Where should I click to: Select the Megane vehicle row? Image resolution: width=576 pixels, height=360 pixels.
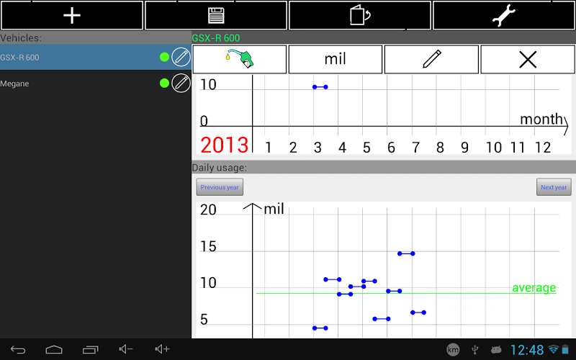click(96, 84)
